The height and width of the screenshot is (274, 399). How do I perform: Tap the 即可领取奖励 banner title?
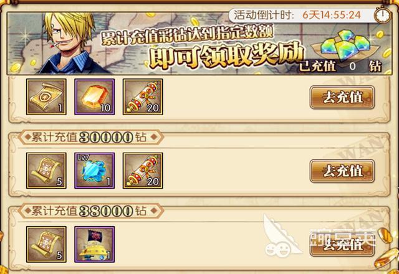(226, 56)
